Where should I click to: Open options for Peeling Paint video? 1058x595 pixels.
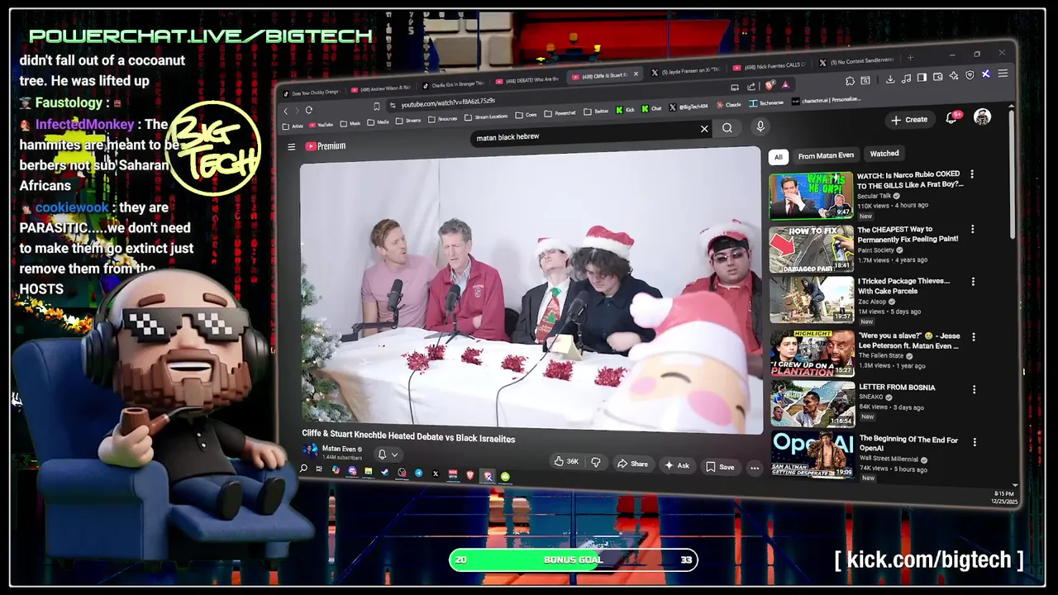click(972, 229)
